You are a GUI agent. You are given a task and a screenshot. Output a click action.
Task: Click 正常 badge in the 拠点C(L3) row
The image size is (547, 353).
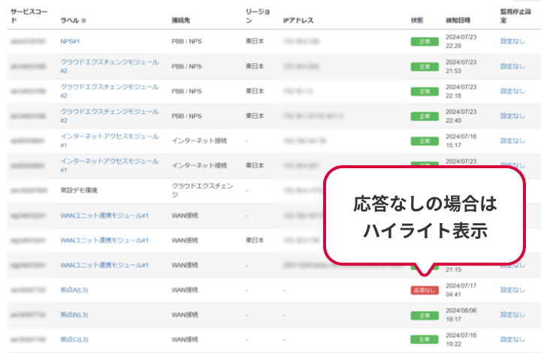click(x=425, y=339)
